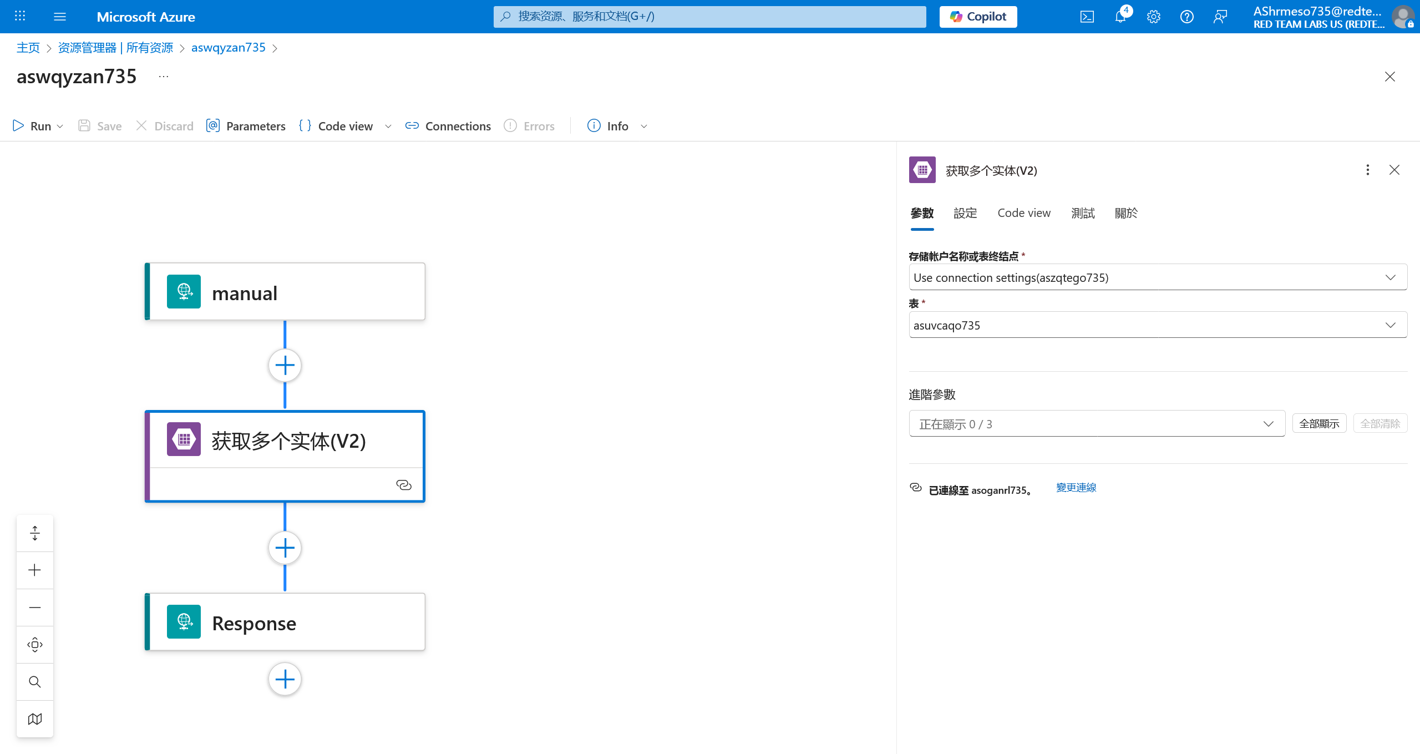
Task: Click the fit view canvas icon
Action: (x=35, y=645)
